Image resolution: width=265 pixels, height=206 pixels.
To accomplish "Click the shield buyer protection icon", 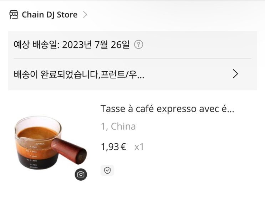I will (107, 170).
